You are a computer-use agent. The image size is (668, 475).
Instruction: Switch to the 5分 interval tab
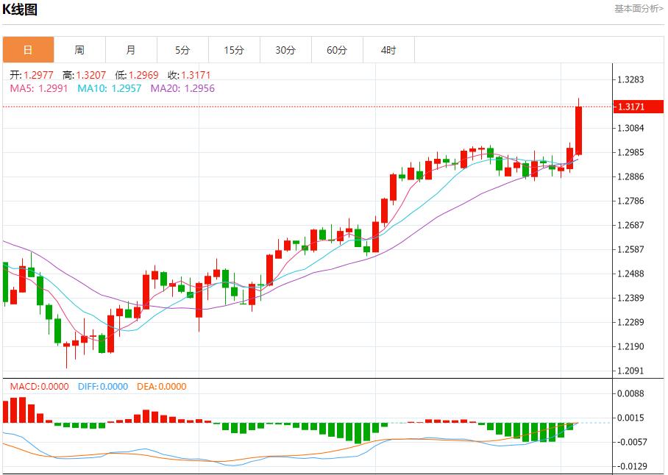tap(182, 50)
